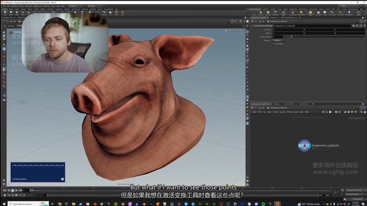This screenshot has height=206, width=367.
Task: Open the Edit menu
Action: [9, 6]
